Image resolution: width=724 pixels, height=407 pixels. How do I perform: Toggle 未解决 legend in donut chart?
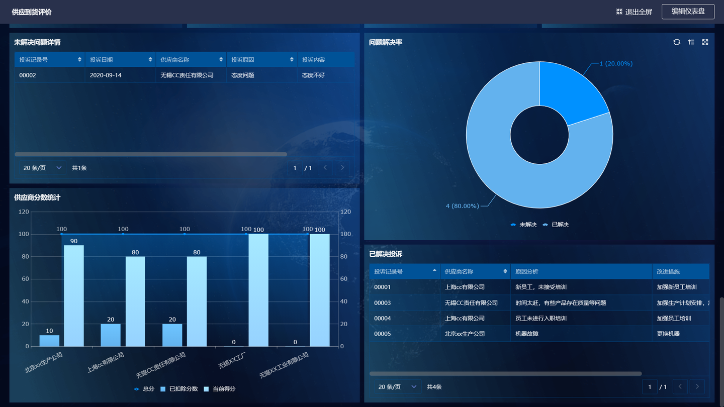[523, 225]
